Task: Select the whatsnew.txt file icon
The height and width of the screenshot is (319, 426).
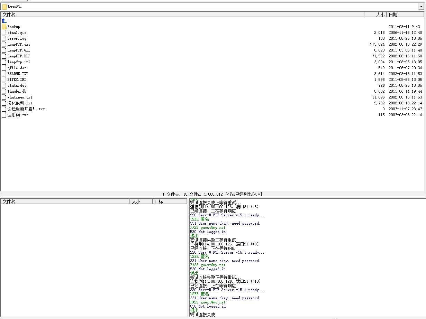Action: [4, 97]
